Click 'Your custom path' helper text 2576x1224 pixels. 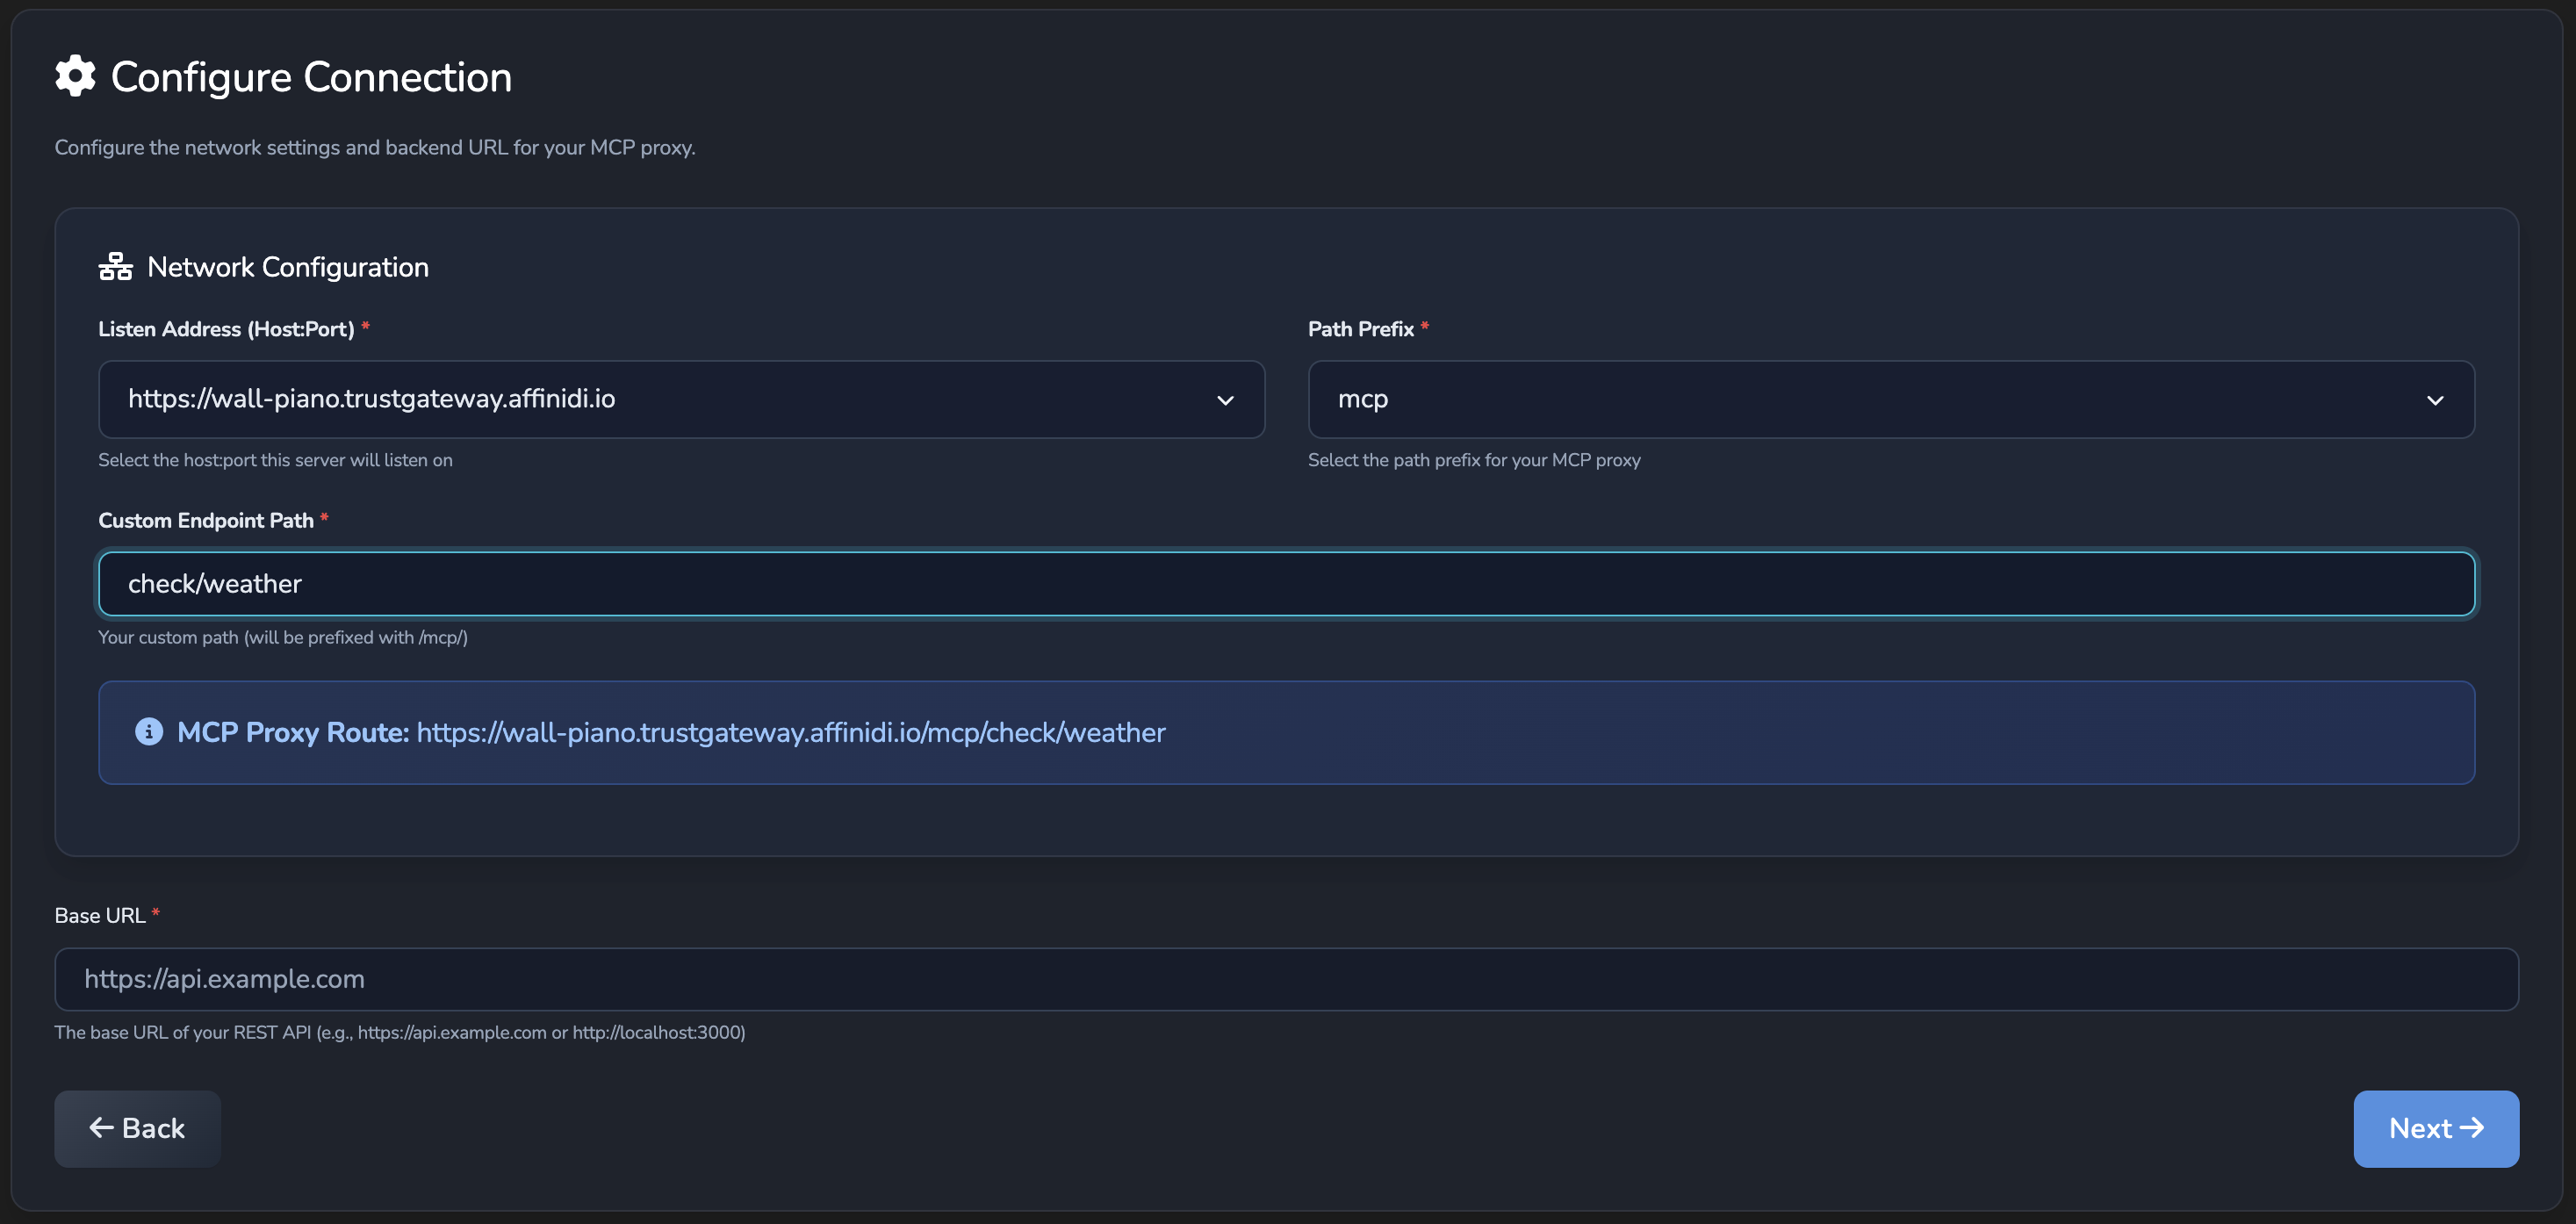(283, 637)
